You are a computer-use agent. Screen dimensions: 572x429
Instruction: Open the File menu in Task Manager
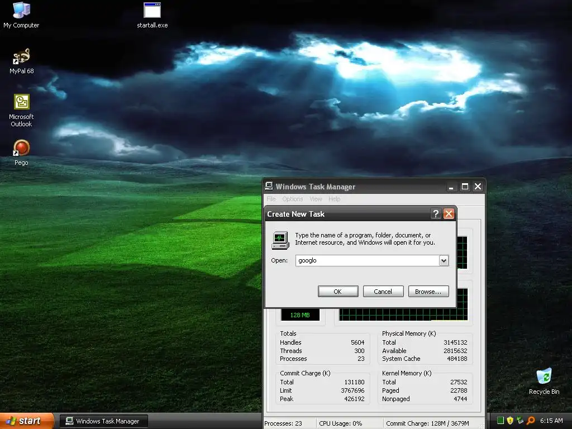pos(271,199)
